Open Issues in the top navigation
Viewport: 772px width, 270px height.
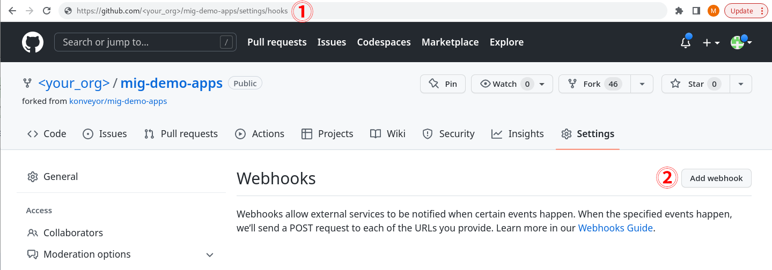[x=332, y=42]
